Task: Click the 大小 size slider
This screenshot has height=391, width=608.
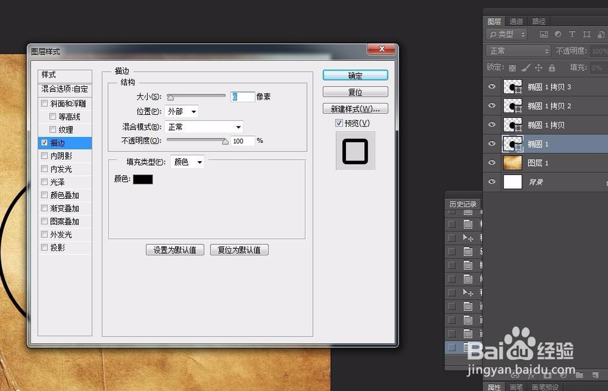Action: click(x=196, y=97)
